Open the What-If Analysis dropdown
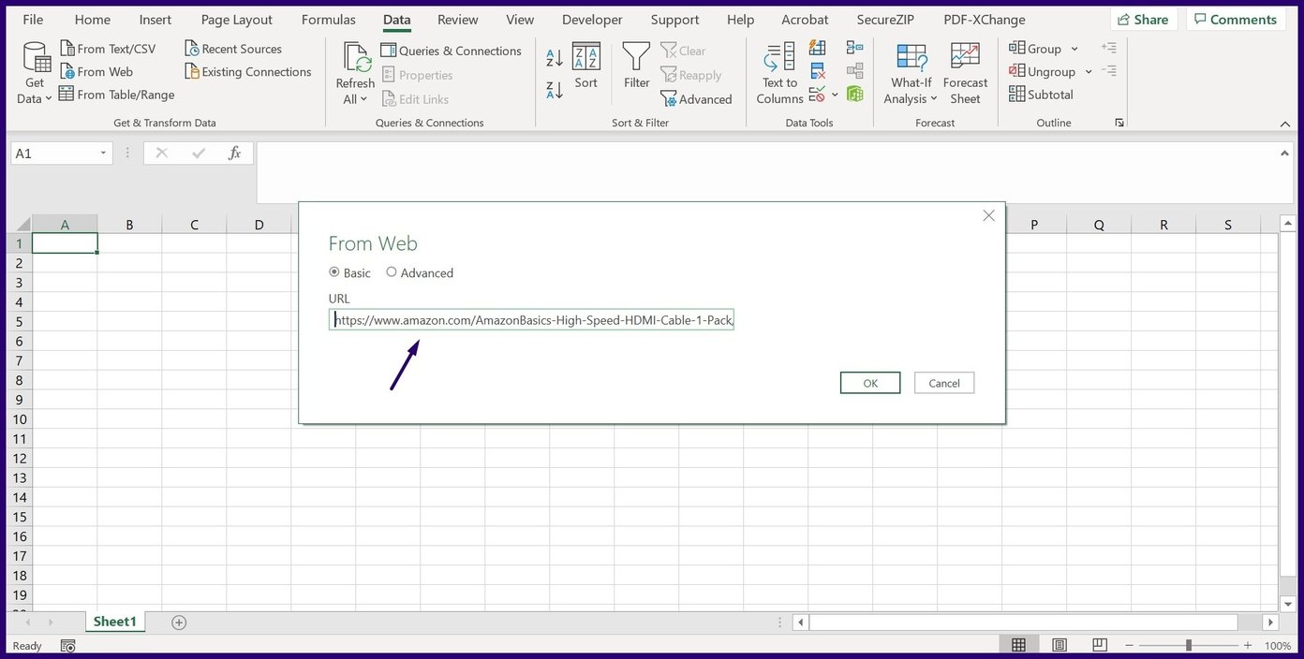The image size is (1304, 659). point(910,70)
